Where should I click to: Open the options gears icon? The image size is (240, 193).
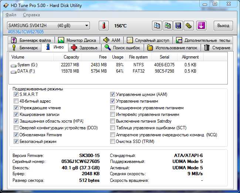click(189, 26)
